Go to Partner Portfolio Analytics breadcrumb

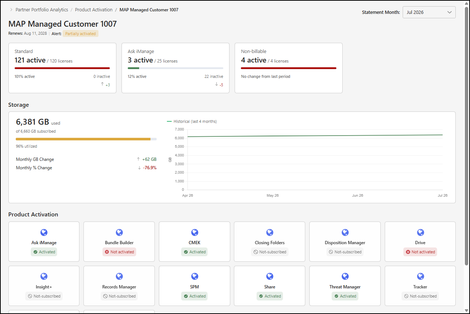coord(41,10)
